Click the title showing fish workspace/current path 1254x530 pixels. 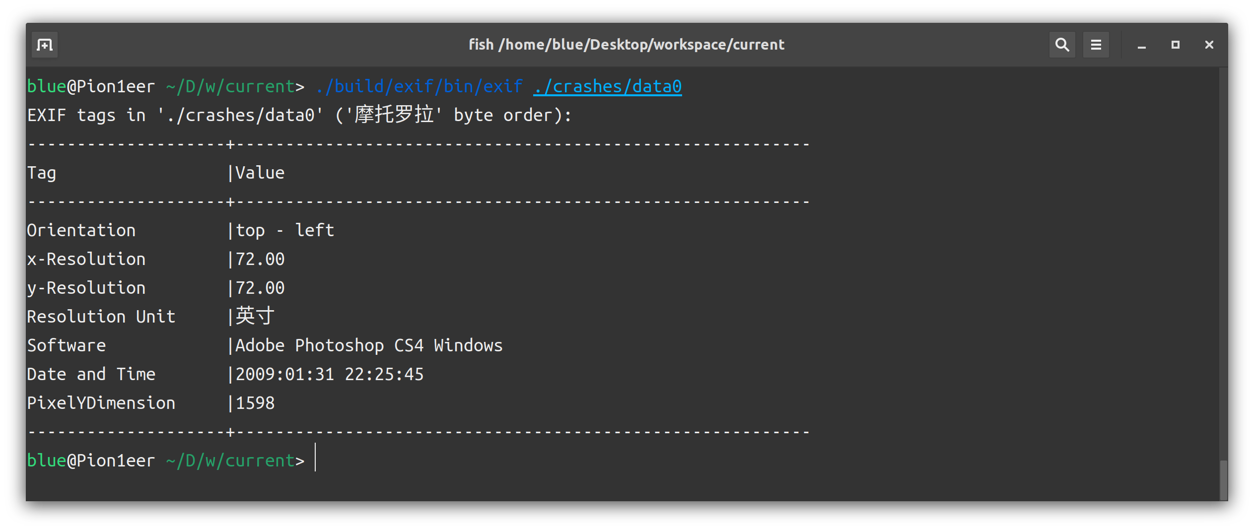pyautogui.click(x=627, y=44)
